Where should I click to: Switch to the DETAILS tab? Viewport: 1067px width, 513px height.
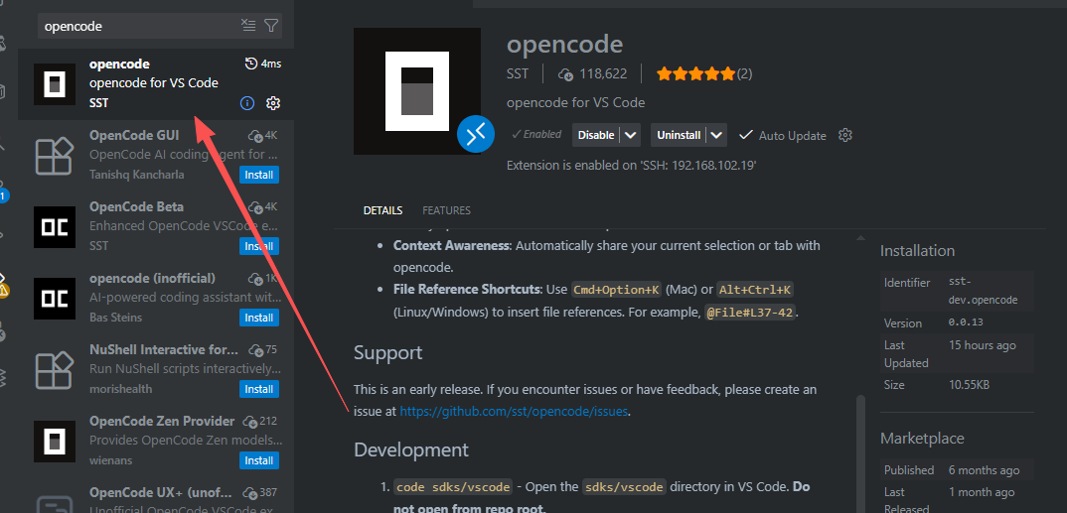coord(383,210)
